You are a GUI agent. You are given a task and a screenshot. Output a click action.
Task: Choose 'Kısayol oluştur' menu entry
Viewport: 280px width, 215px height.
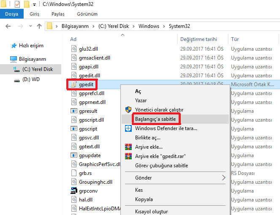pos(175,212)
